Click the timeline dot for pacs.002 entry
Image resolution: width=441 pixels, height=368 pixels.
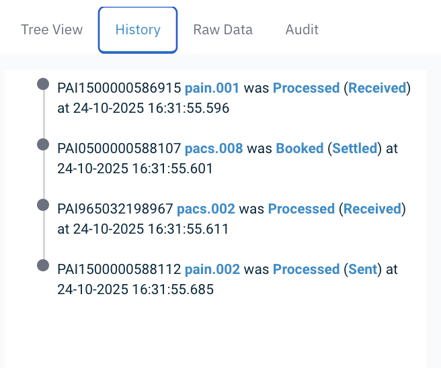point(43,205)
